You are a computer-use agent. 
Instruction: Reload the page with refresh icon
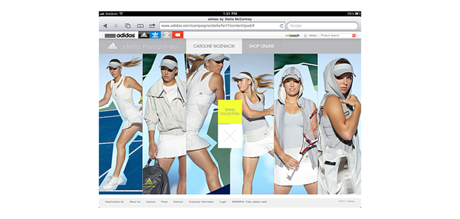(x=282, y=26)
